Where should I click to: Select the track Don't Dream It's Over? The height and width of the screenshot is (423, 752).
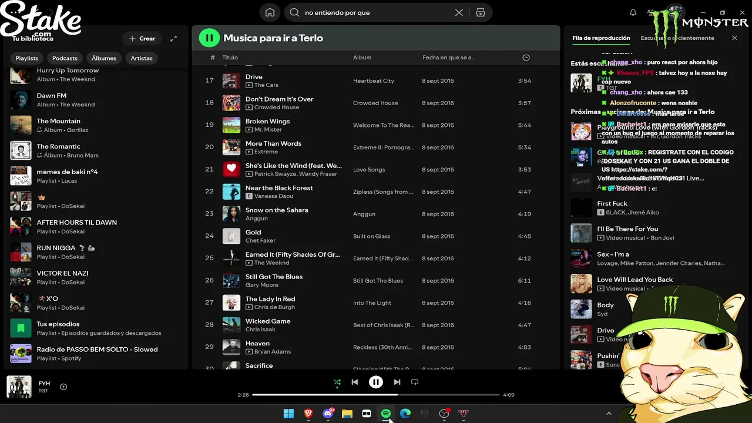[375, 103]
